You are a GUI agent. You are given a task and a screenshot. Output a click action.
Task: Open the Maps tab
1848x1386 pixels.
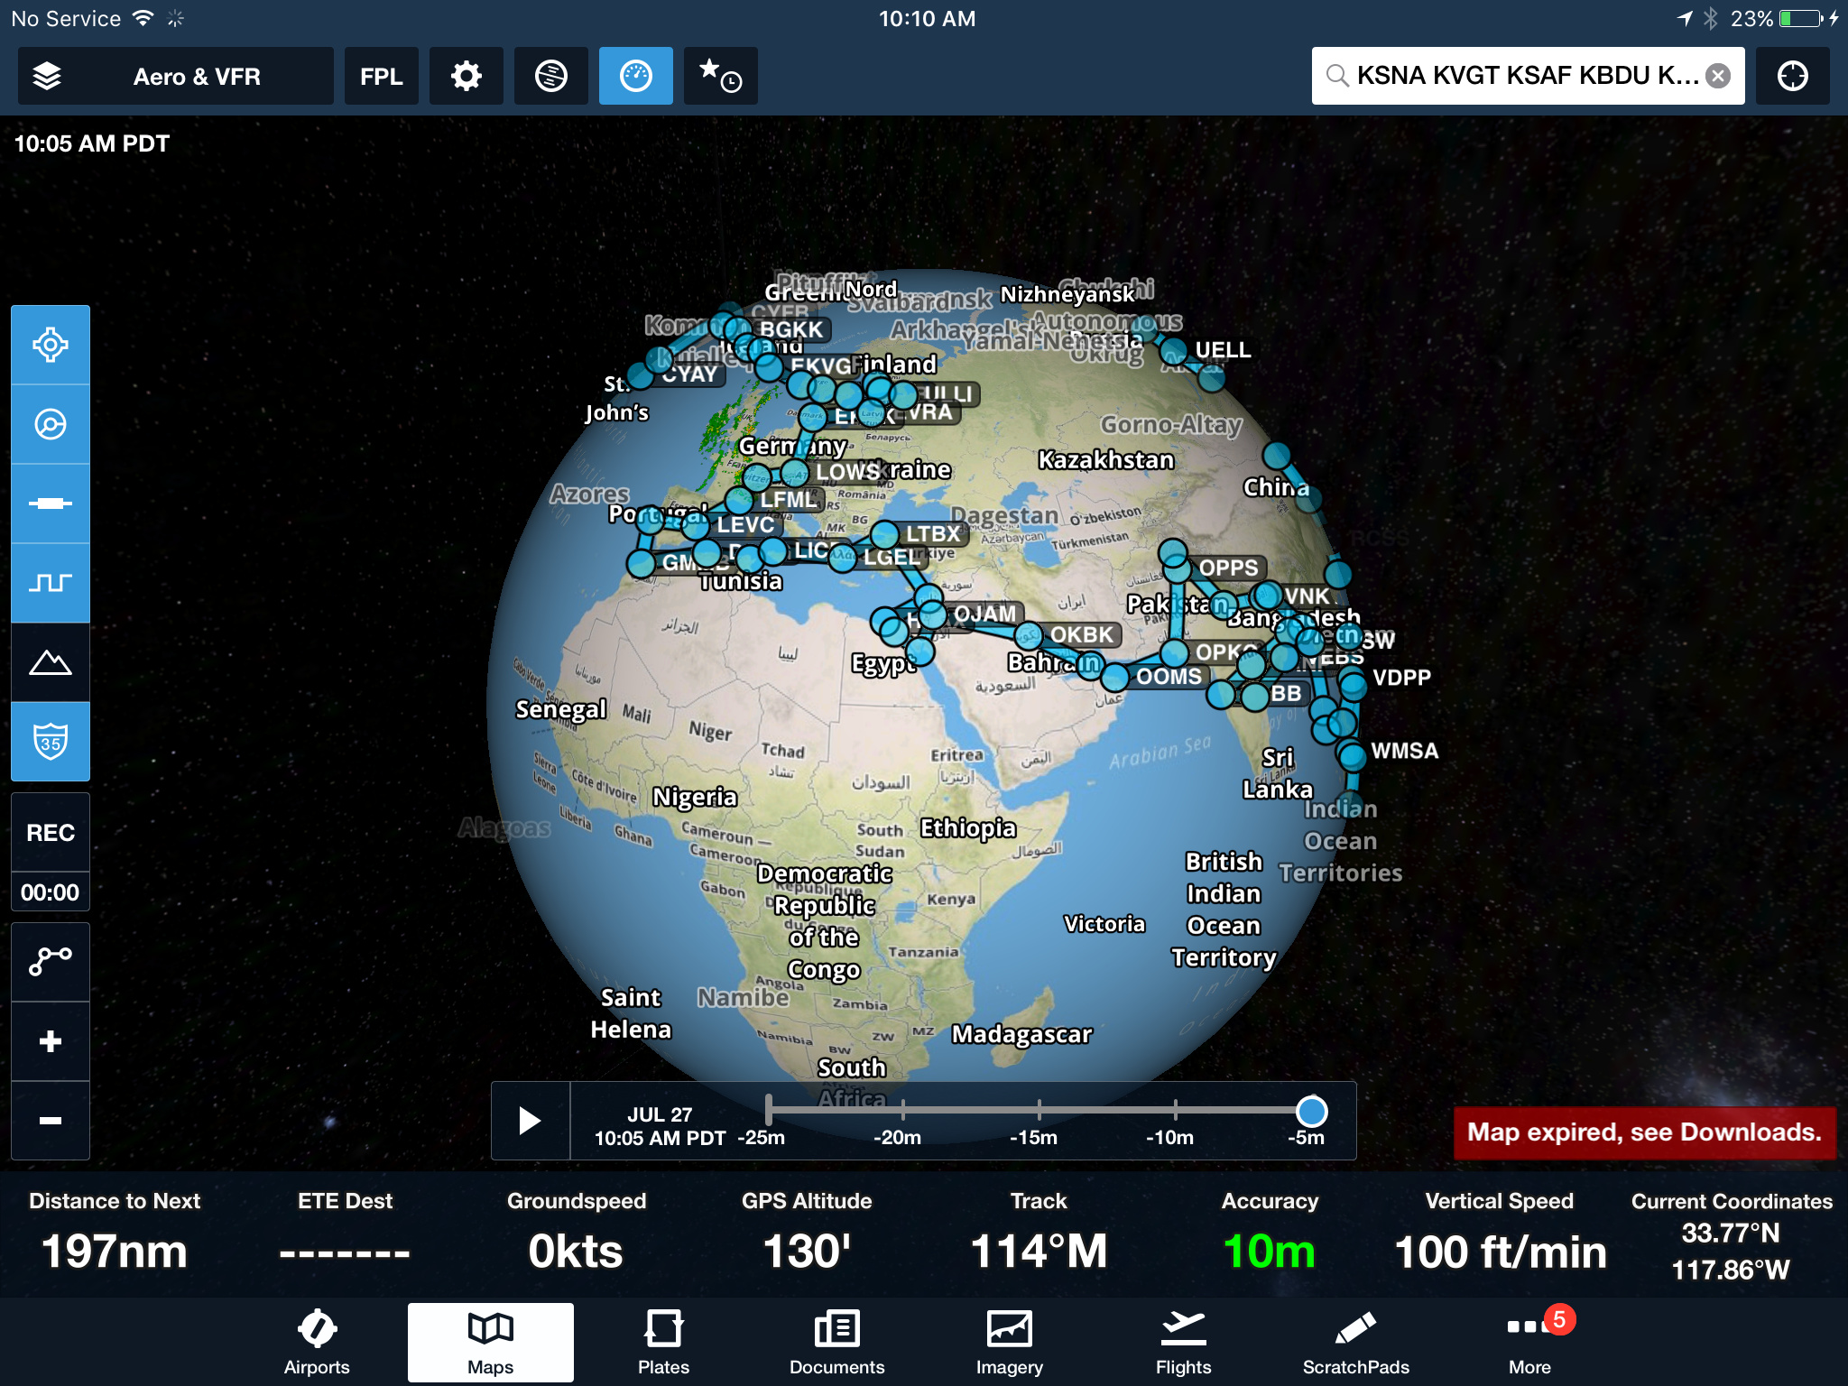(490, 1343)
